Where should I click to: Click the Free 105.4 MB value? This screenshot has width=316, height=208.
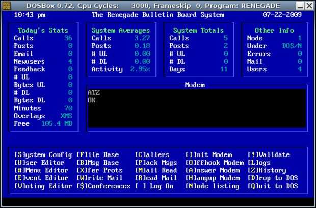57,124
